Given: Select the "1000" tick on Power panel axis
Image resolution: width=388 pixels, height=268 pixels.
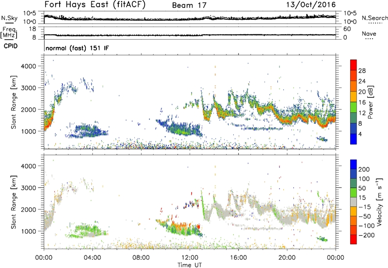Looking at the screenshot, I should (29, 131).
